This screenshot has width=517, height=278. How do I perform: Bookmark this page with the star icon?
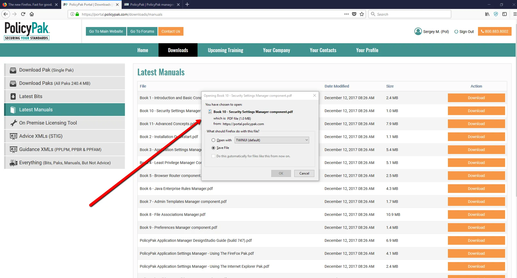(x=362, y=14)
